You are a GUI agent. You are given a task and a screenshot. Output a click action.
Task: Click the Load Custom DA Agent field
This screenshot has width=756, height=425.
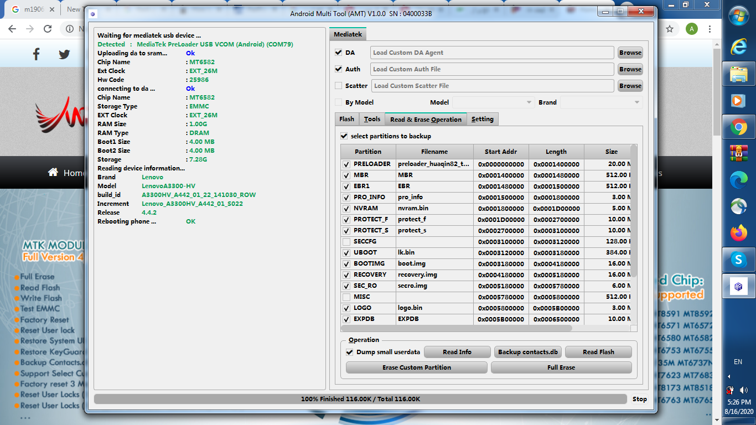click(492, 53)
